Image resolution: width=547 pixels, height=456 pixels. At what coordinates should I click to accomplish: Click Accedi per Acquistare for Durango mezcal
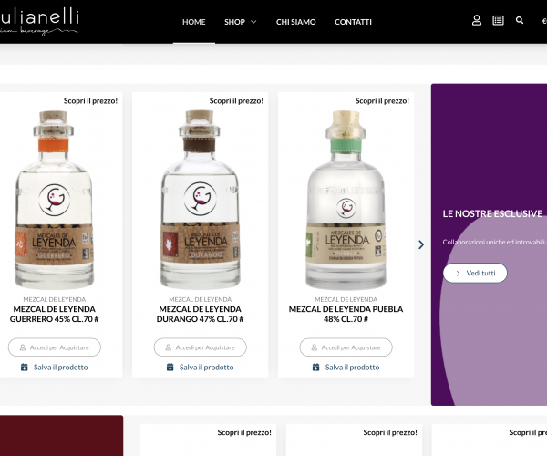(x=201, y=347)
